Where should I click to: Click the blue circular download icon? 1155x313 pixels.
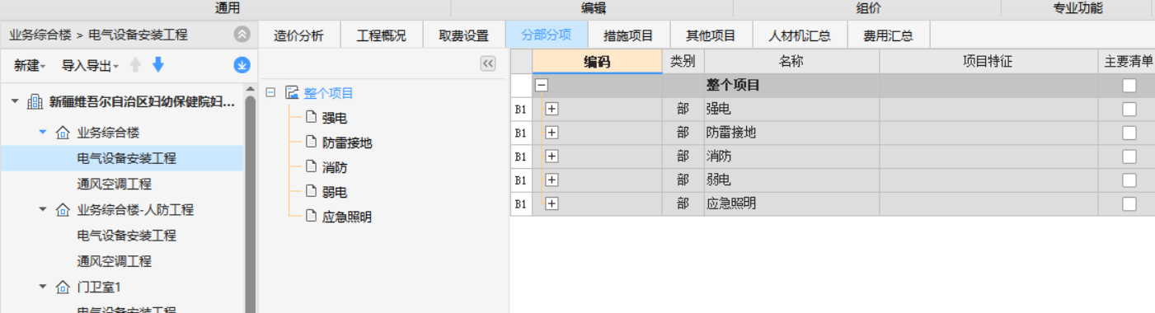[242, 65]
